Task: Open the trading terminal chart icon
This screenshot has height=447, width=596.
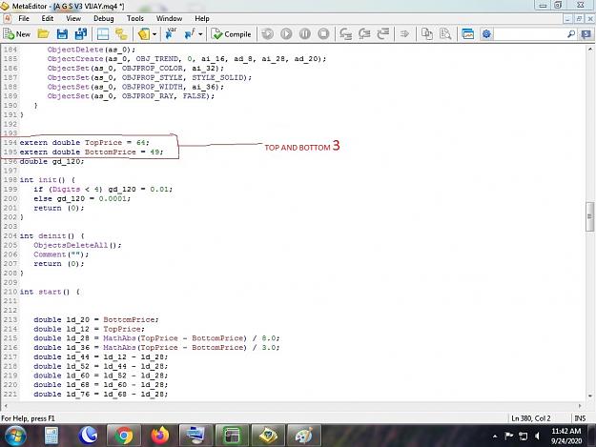Action: pyautogui.click(x=467, y=34)
